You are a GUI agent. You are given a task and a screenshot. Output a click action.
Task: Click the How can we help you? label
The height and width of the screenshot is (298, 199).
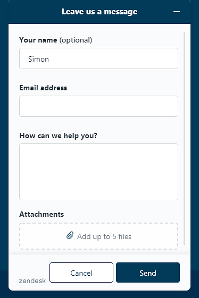tap(59, 135)
